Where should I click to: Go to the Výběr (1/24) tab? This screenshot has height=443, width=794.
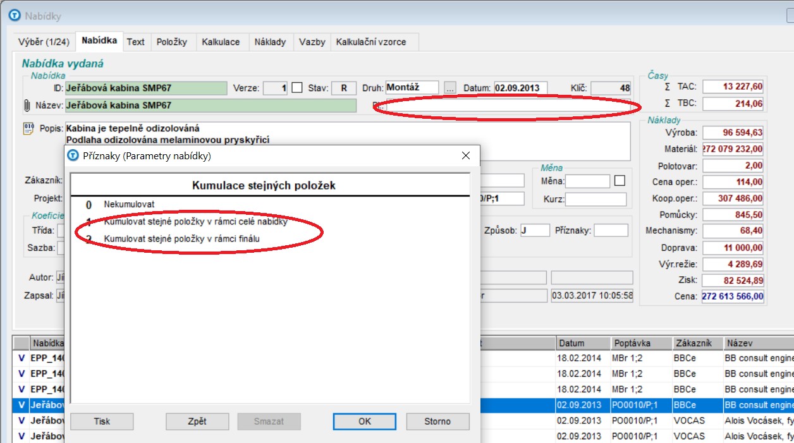pos(44,42)
